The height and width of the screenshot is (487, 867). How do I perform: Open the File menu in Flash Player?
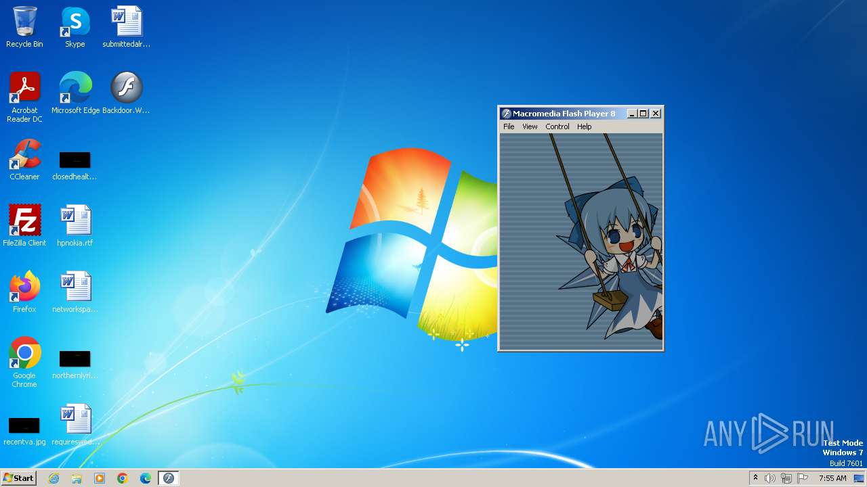[509, 126]
